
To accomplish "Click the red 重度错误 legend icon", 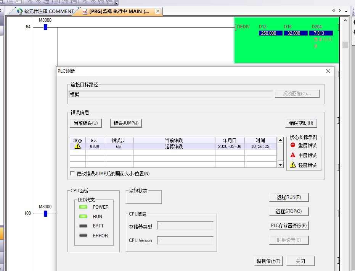I will click(x=293, y=145).
